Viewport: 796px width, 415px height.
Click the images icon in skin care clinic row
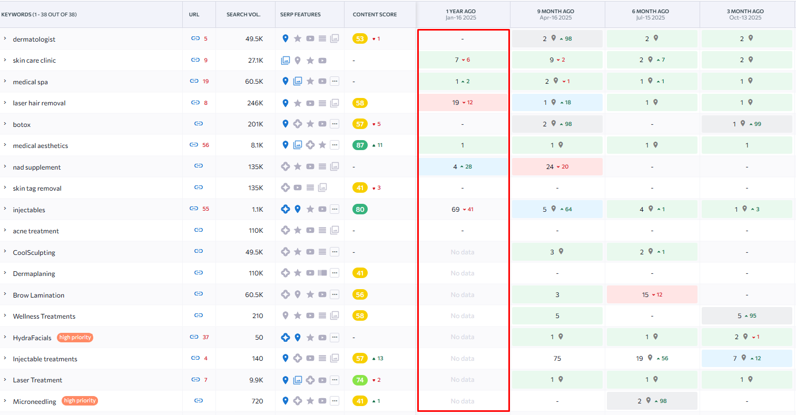[x=286, y=61]
